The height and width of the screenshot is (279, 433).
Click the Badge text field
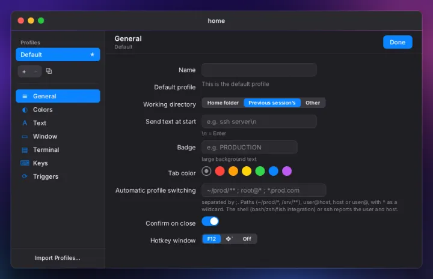tap(250, 148)
